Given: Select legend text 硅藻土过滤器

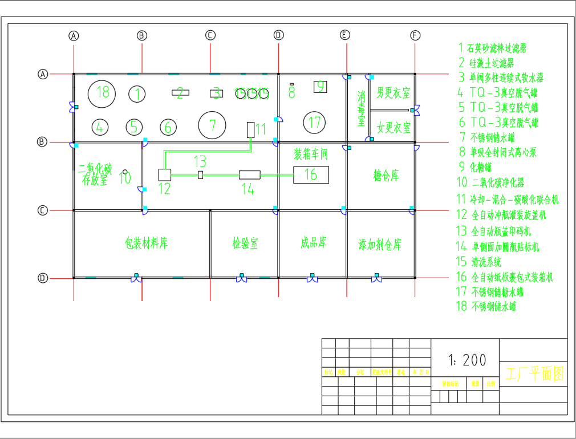Looking at the screenshot, I should pyautogui.click(x=492, y=63).
